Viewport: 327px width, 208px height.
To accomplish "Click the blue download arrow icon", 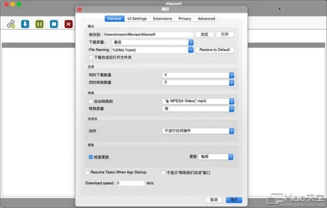I will click(25, 24).
